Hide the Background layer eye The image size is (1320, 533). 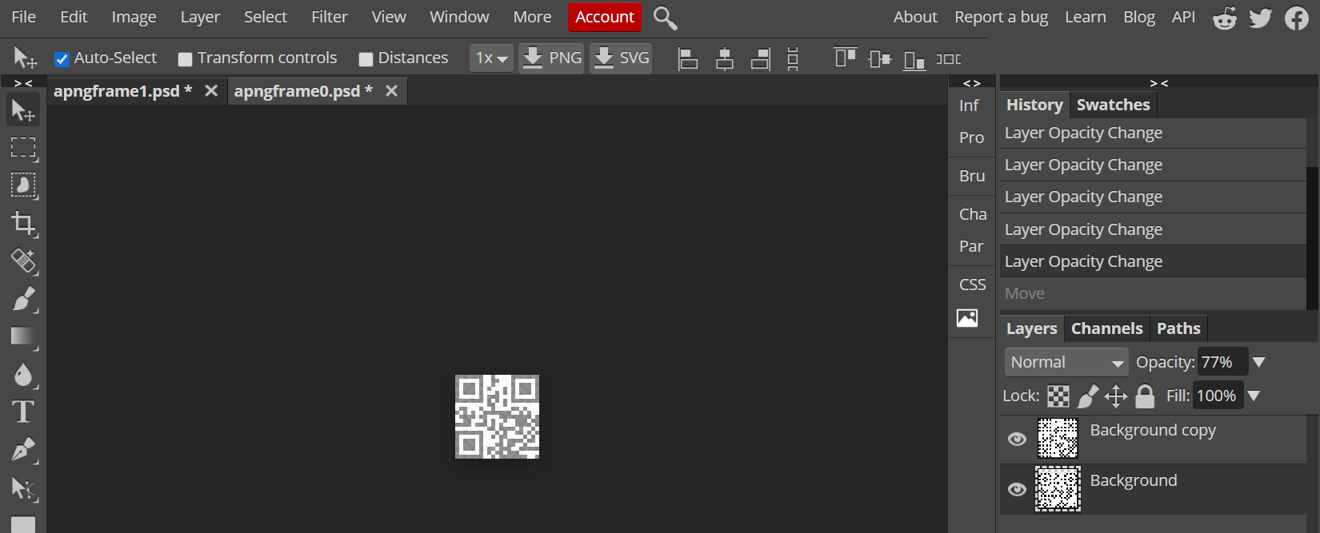[x=1017, y=489]
